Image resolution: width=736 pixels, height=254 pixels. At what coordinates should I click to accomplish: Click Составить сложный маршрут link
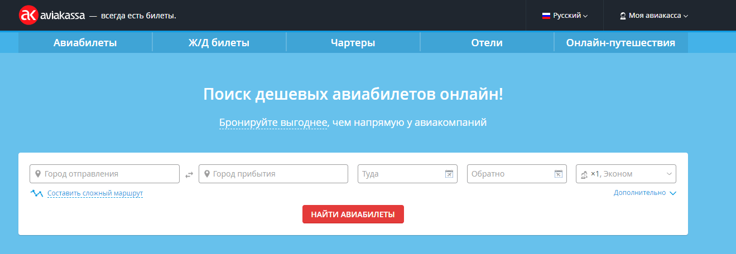(95, 193)
